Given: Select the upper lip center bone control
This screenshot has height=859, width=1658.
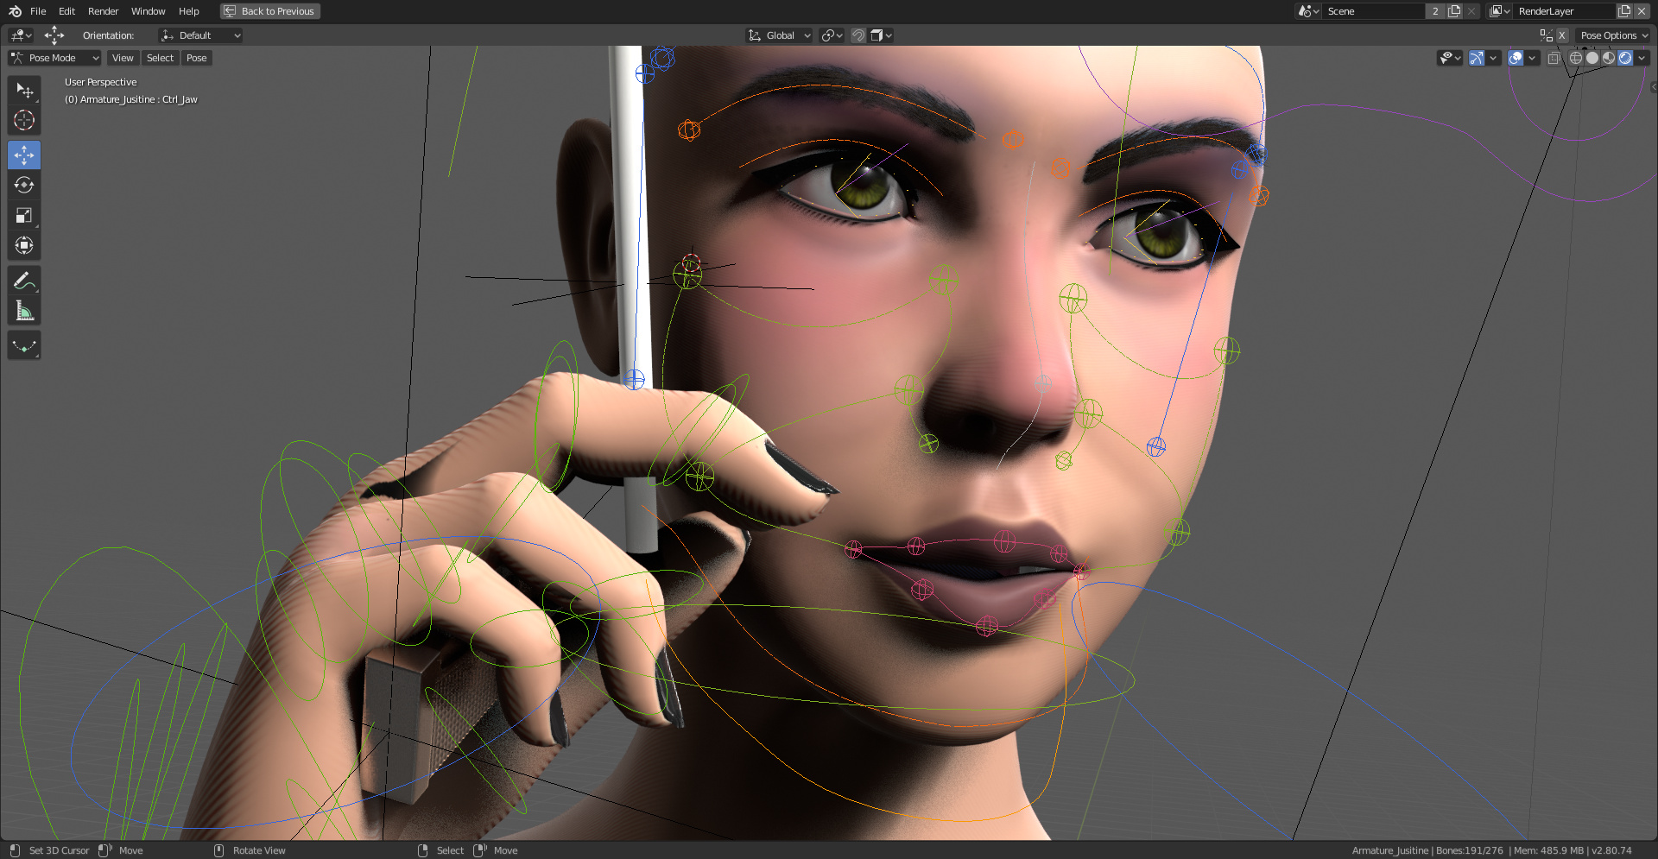Looking at the screenshot, I should click(x=1004, y=541).
